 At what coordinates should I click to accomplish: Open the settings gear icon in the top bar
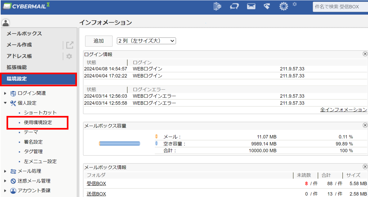click(x=283, y=6)
